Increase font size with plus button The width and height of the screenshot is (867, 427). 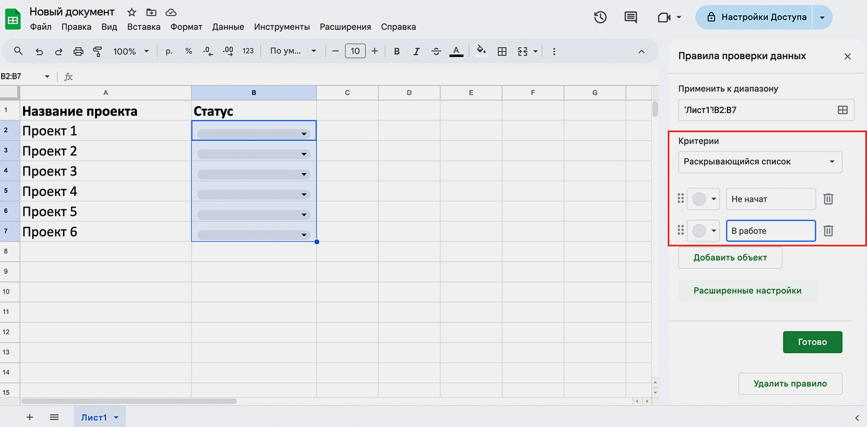click(375, 51)
